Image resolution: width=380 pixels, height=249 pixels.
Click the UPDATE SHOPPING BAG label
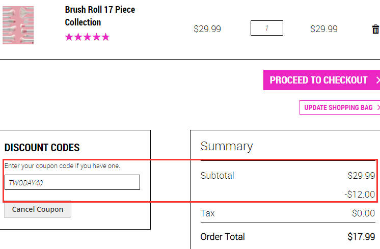tap(338, 107)
